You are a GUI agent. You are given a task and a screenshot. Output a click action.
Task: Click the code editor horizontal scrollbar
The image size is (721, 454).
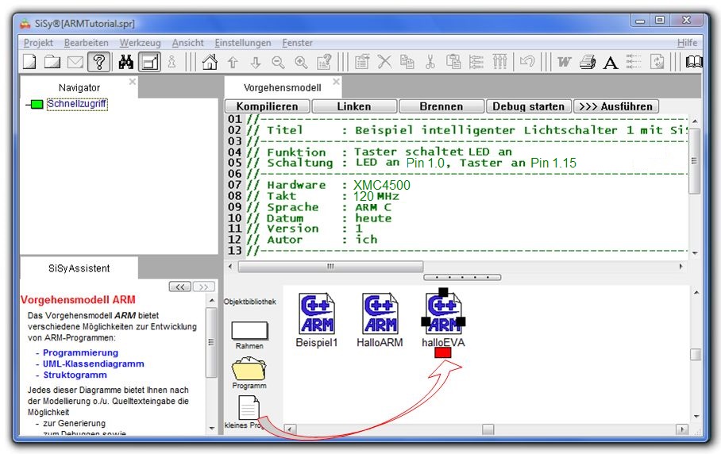[330, 267]
